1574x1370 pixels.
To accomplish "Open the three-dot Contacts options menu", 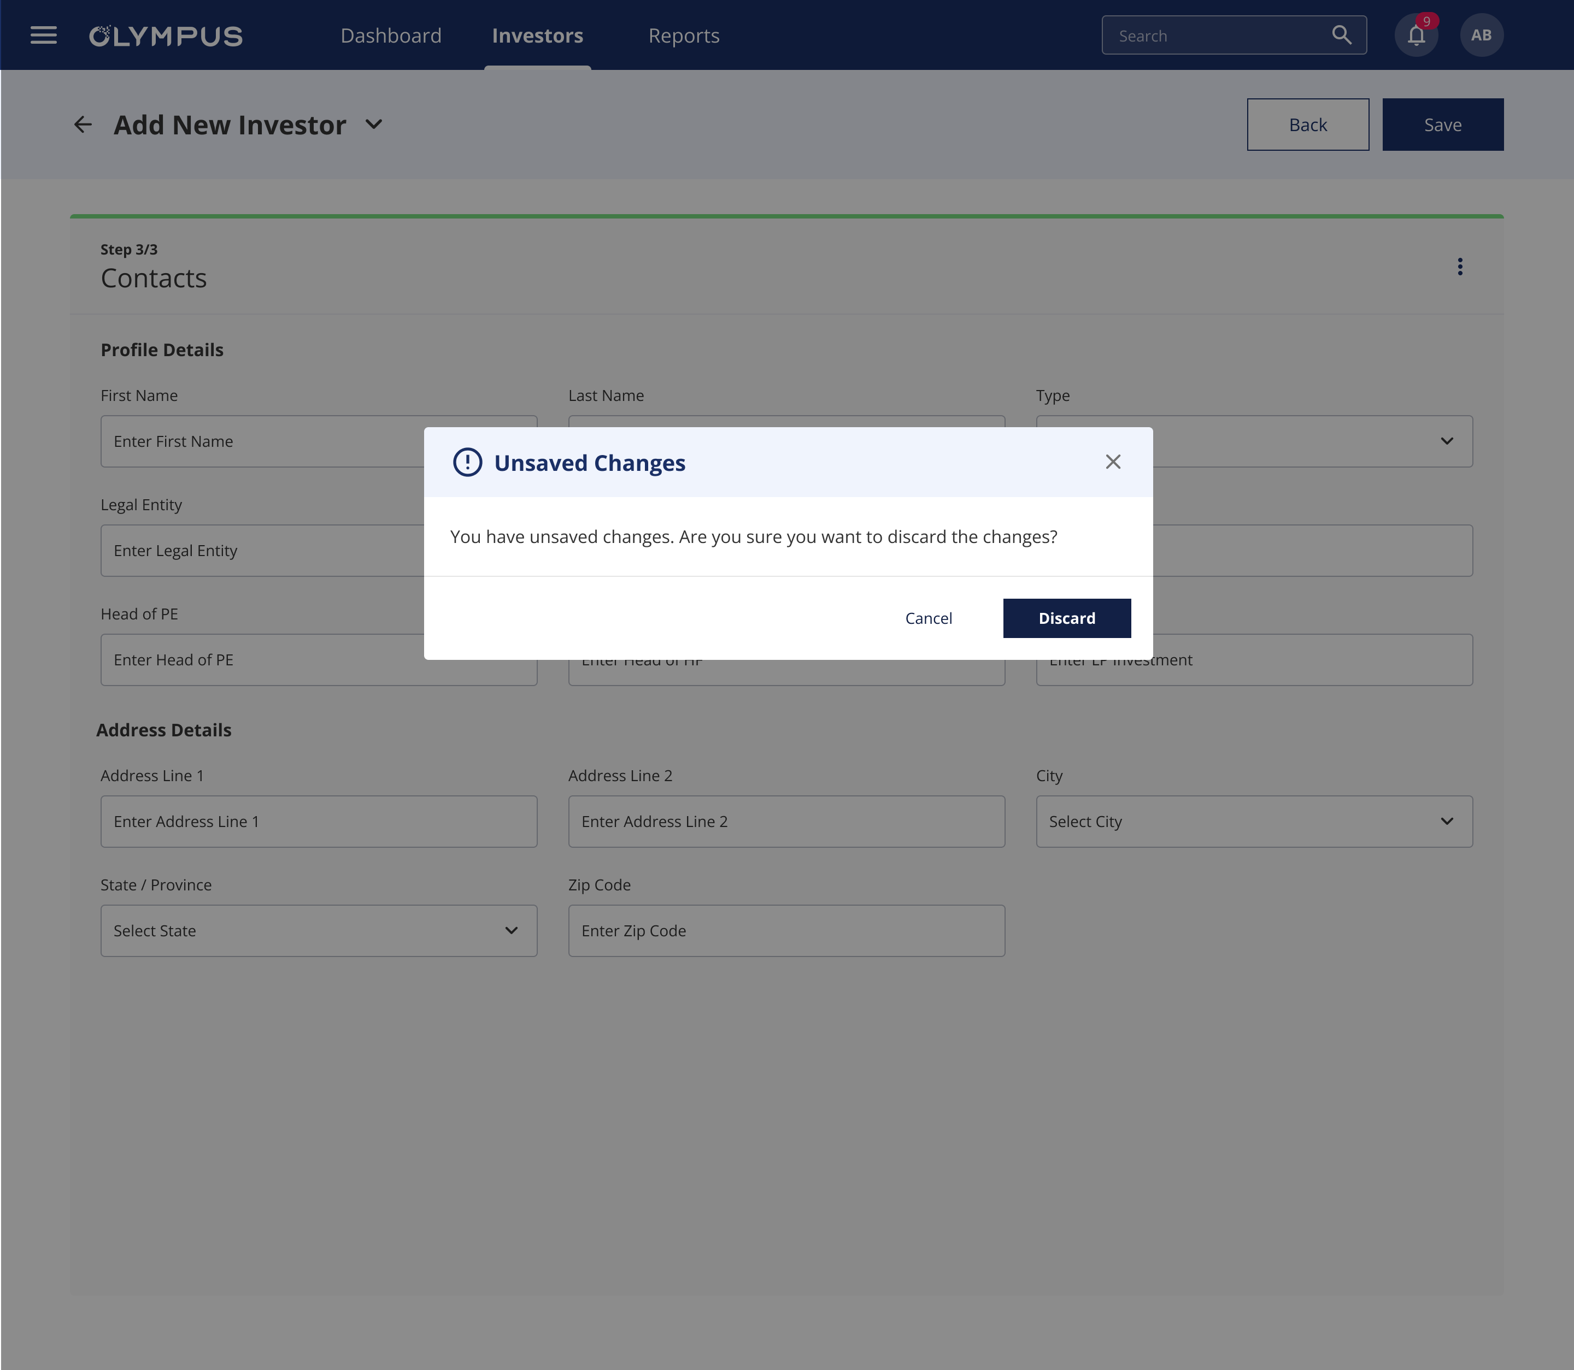I will click(x=1459, y=266).
